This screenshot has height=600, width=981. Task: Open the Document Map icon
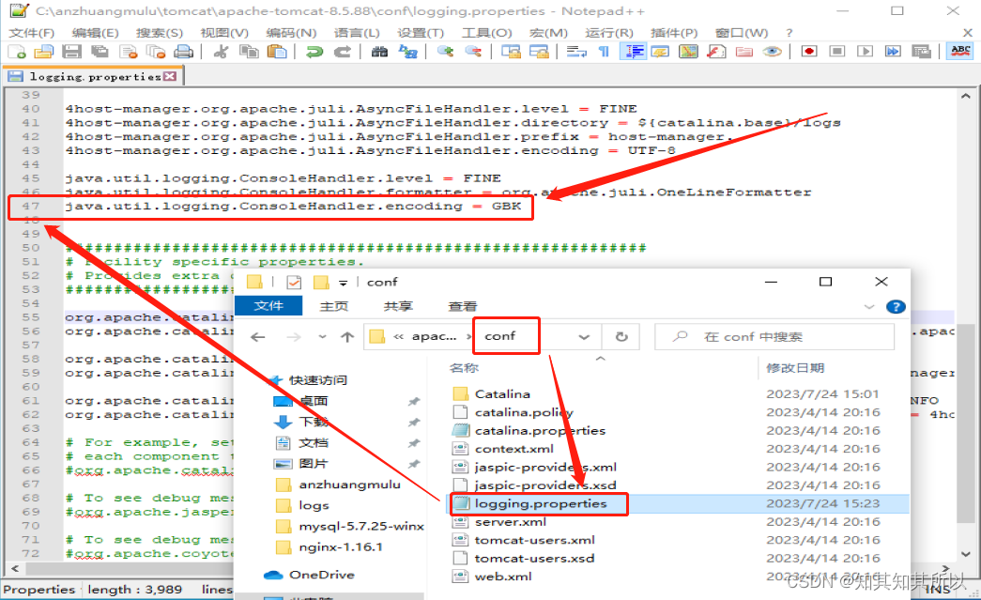pyautogui.click(x=688, y=52)
